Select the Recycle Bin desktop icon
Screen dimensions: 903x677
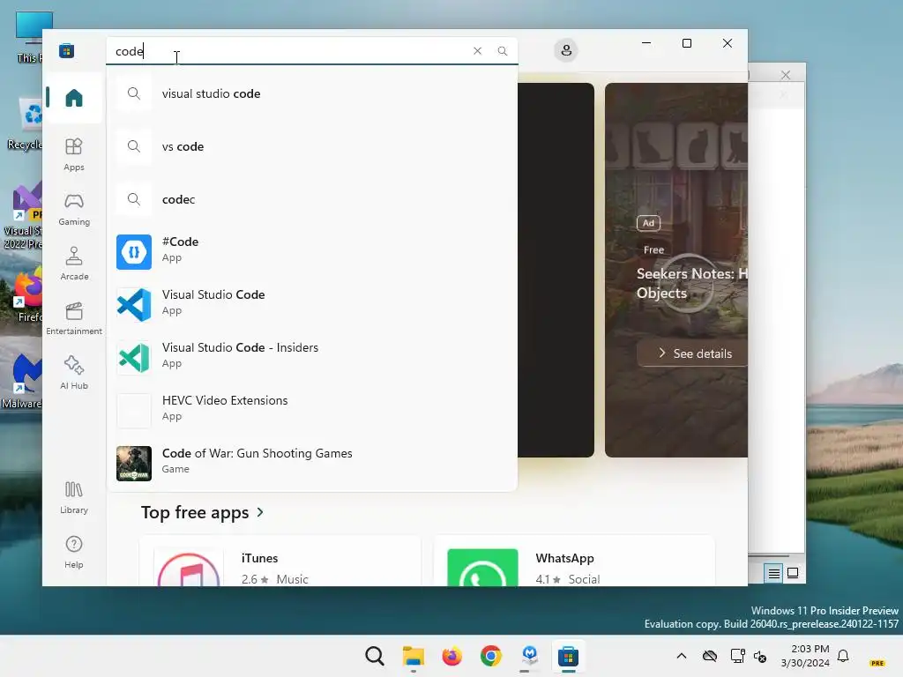pyautogui.click(x=24, y=123)
